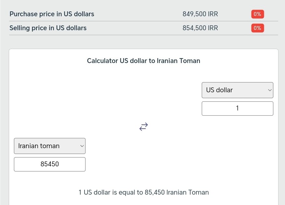This screenshot has height=205, width=285.
Task: Click the chevron on the Iranian toman selector
Action: click(82, 146)
